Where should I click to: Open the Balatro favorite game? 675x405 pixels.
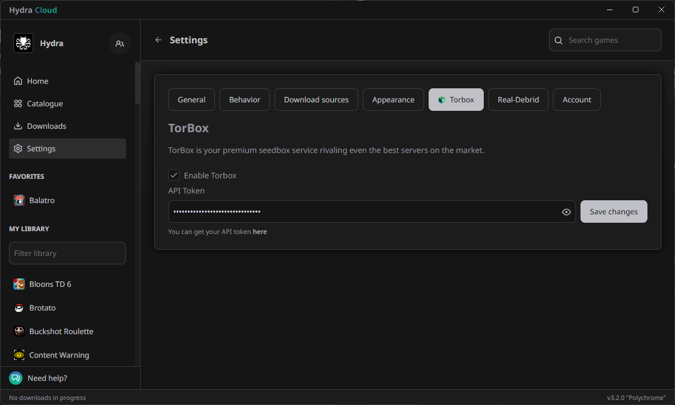pos(42,200)
